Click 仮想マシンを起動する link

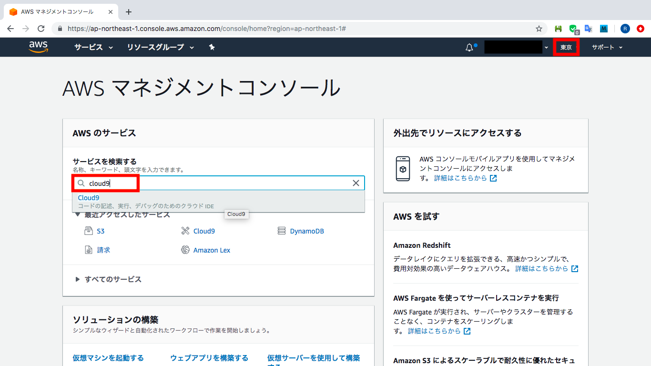(x=108, y=358)
